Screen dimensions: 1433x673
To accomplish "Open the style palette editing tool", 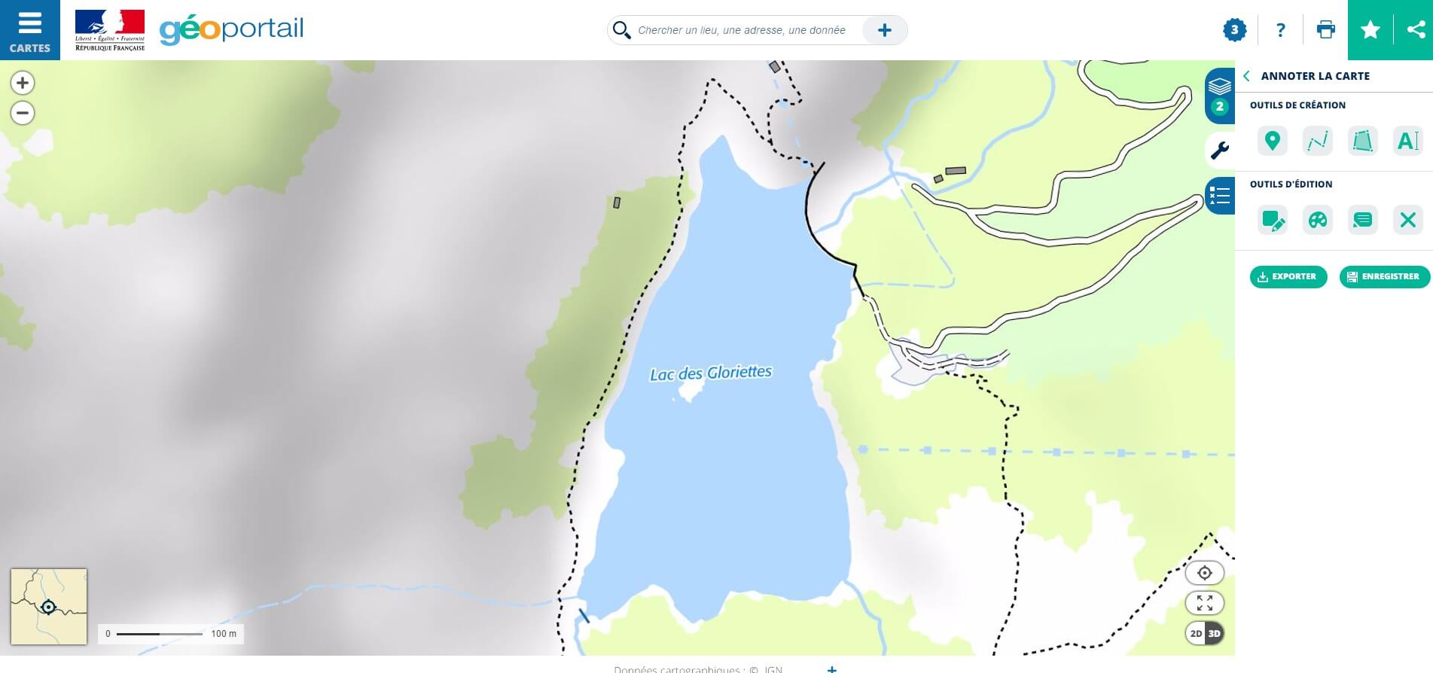I will pos(1317,220).
